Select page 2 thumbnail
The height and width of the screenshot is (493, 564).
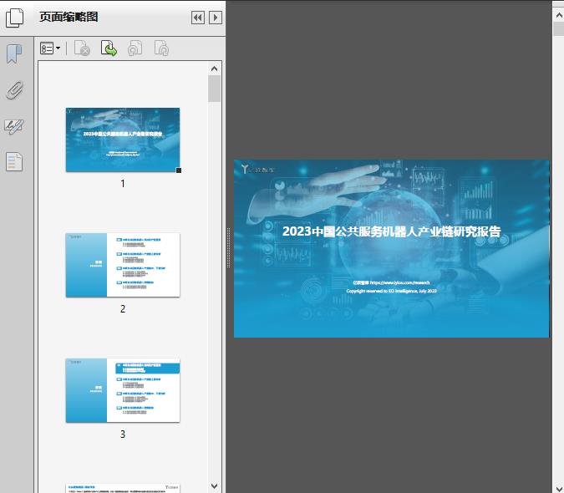[123, 265]
